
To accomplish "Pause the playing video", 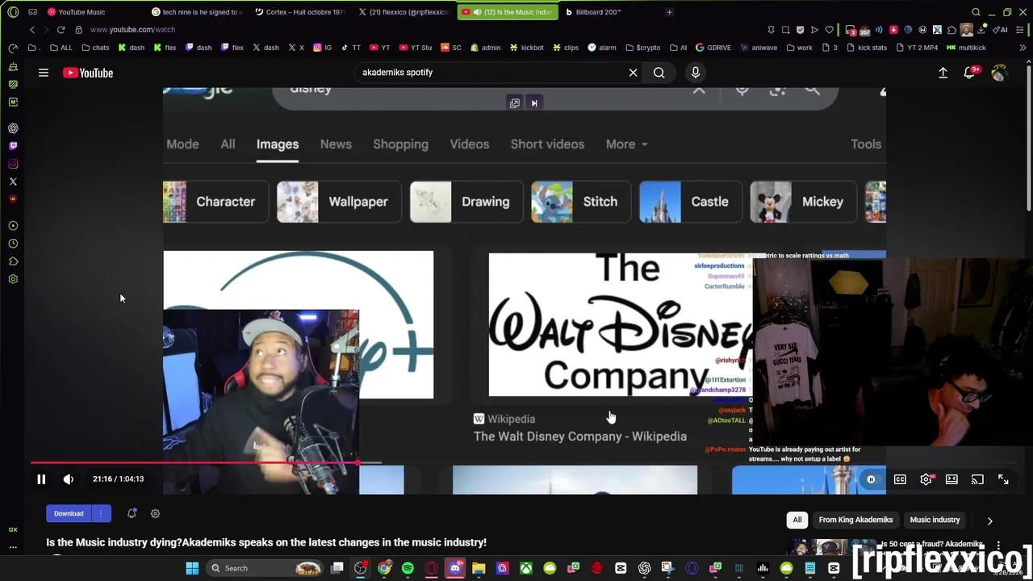I will 41,479.
